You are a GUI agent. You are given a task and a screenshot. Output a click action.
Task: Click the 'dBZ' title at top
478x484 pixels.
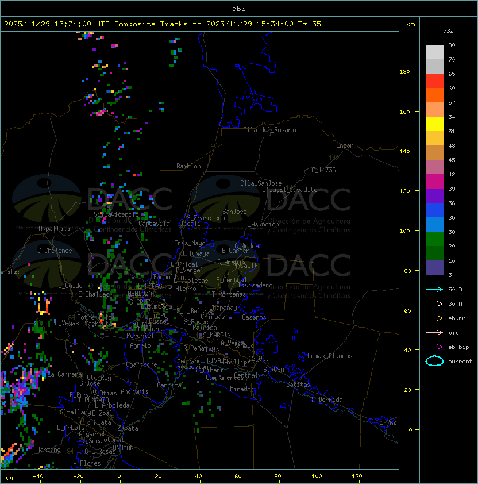(239, 8)
